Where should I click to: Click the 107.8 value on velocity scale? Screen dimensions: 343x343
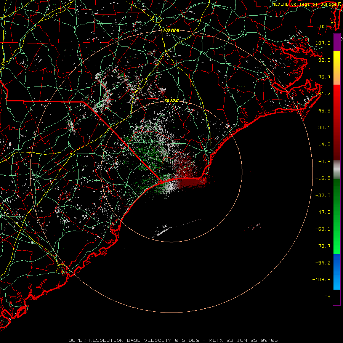point(323,43)
